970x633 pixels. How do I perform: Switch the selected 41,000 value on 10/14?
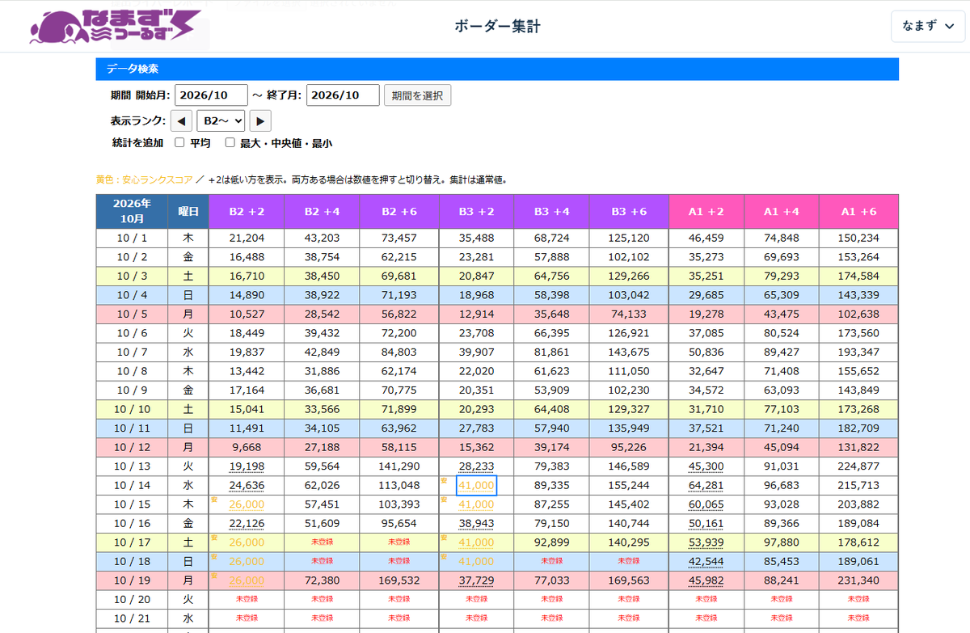[x=476, y=485]
